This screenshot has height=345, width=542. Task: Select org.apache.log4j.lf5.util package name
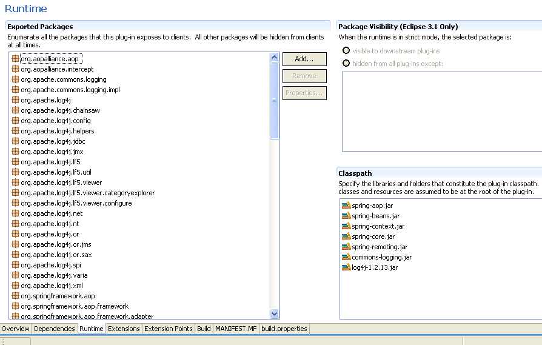56,172
